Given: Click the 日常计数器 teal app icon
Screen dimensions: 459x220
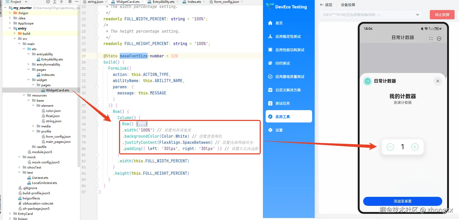Looking at the screenshot, I should tap(367, 81).
